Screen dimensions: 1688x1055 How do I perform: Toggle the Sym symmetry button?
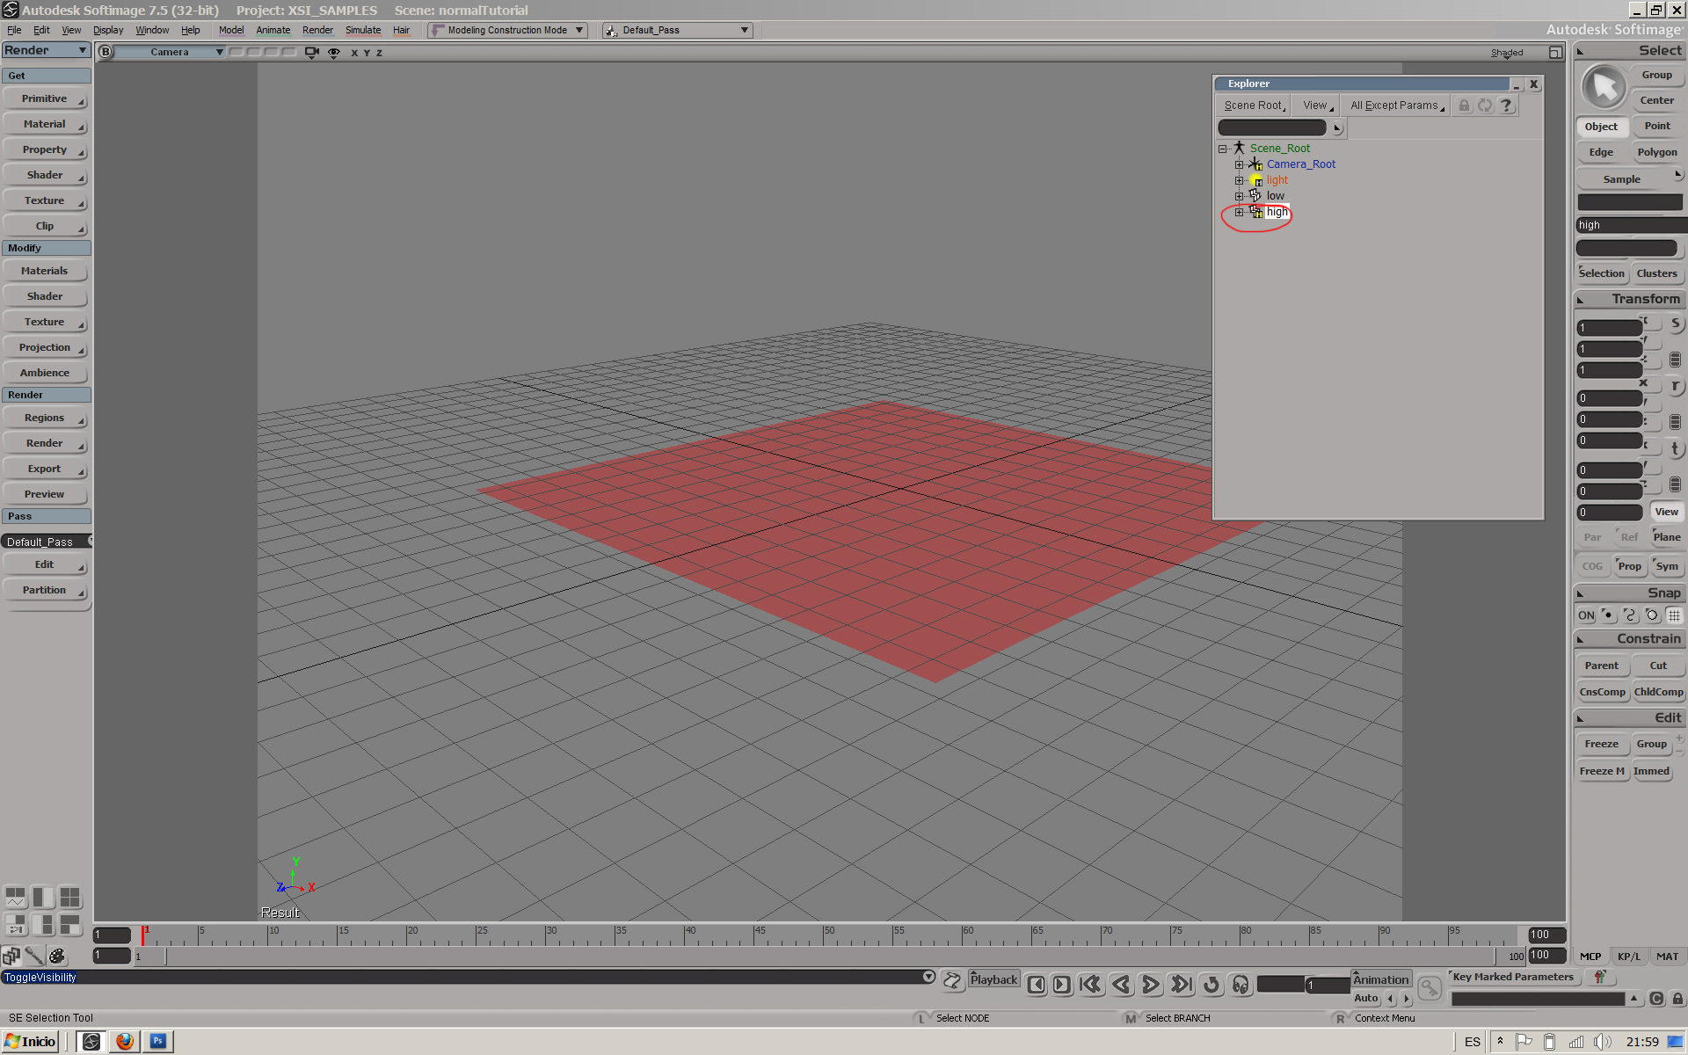point(1667,566)
